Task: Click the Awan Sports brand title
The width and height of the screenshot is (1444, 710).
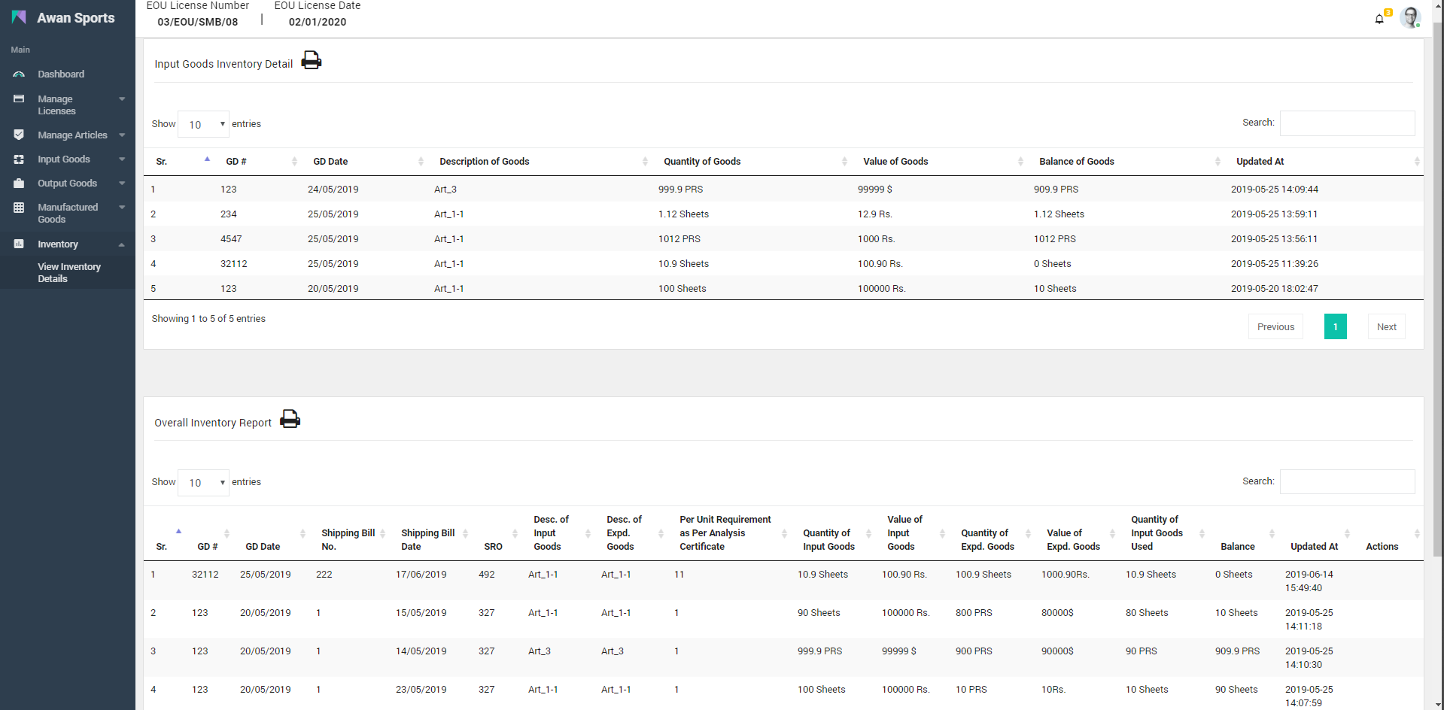Action: click(76, 18)
